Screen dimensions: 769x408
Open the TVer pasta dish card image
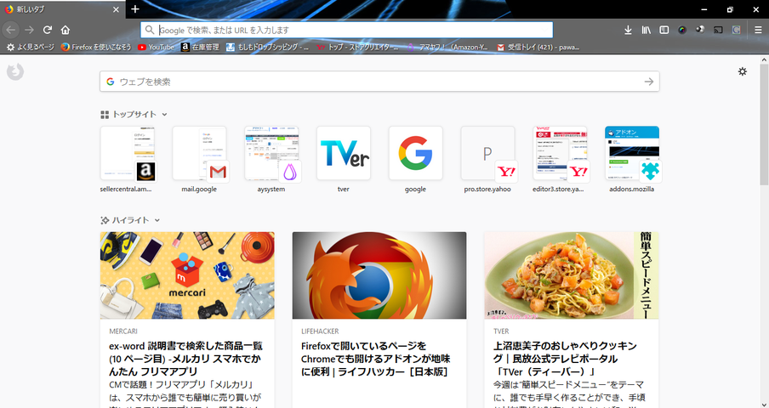[x=572, y=275]
